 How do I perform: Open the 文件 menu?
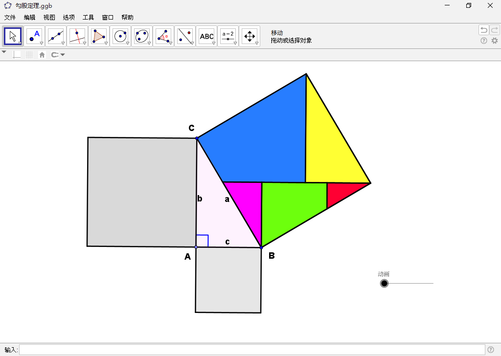coord(10,17)
